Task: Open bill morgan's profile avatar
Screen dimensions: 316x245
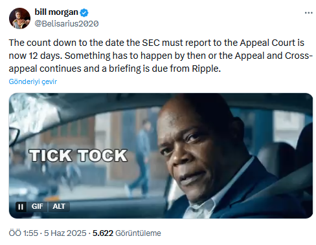Action: [19, 19]
